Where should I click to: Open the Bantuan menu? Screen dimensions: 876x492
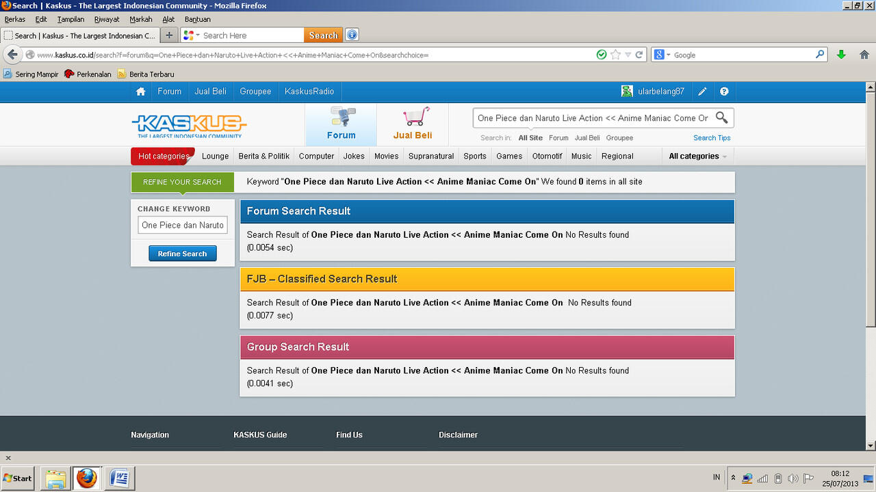(x=198, y=19)
